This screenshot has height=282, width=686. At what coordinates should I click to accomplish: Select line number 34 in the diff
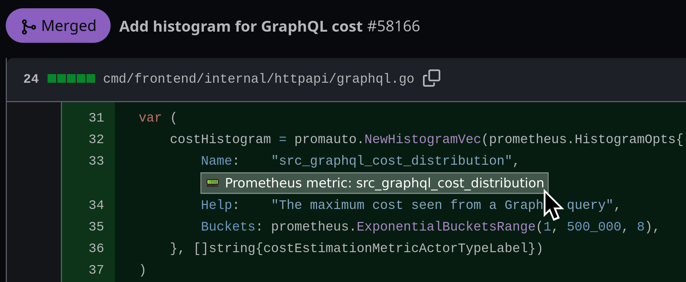96,205
